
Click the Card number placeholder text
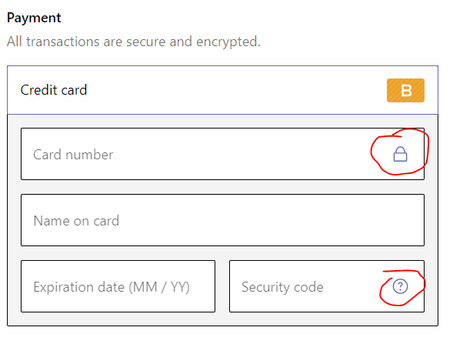(x=73, y=155)
